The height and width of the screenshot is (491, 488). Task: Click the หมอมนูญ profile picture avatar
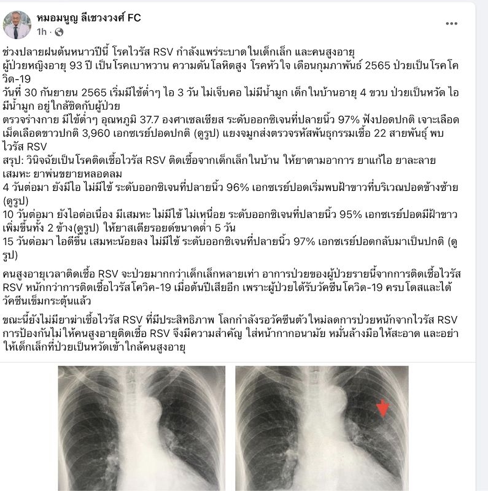pos(17,25)
